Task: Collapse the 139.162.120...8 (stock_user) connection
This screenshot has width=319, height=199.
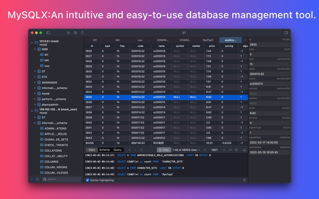Action: pyautogui.click(x=32, y=111)
